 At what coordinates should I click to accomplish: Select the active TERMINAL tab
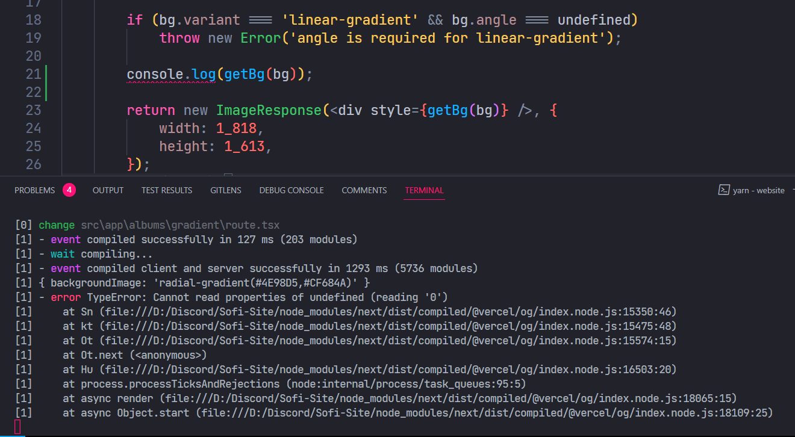coord(424,190)
